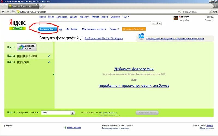The width and height of the screenshot is (218, 136).
Task: Click into the Yandex search input field
Action: pos(95,23)
